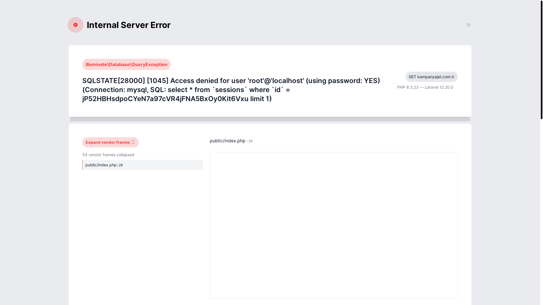This screenshot has height=305, width=543.
Task: Click the page vertical scrollbar thumb
Action: [542, 59]
